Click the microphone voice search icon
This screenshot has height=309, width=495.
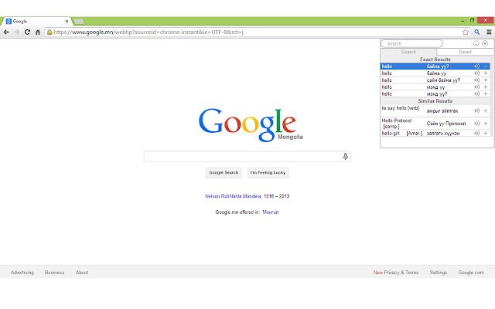click(345, 156)
